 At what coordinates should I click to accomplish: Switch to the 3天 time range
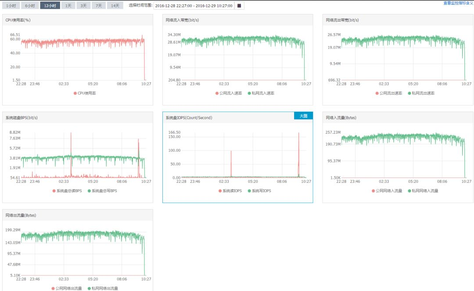point(83,5)
